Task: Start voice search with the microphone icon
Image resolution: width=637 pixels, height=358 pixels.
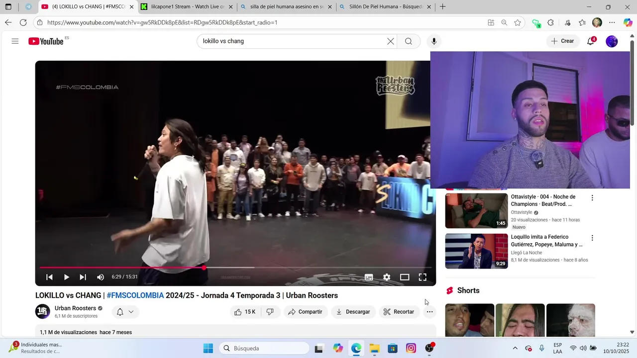Action: [434, 41]
